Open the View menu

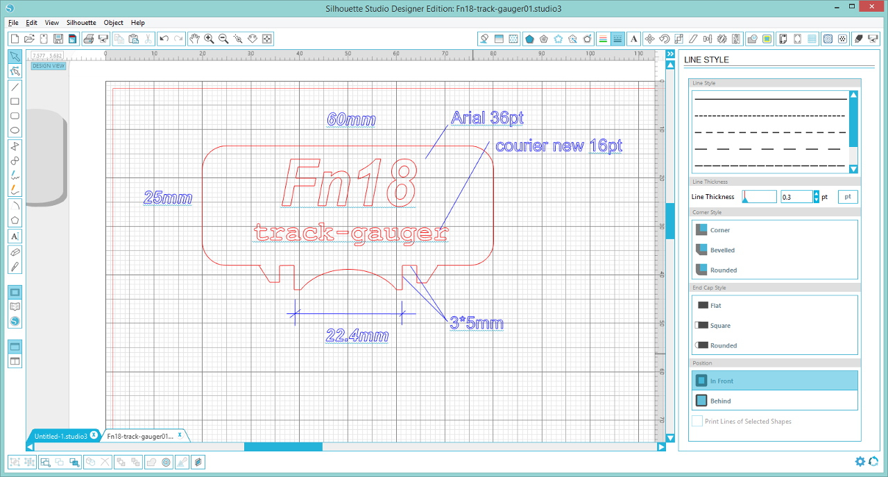tap(52, 23)
